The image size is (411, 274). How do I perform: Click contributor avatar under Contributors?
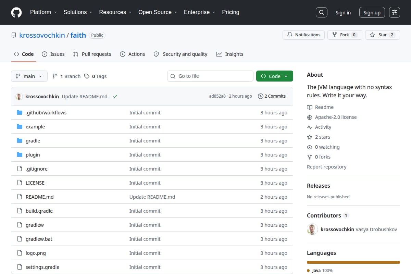pos(312,229)
